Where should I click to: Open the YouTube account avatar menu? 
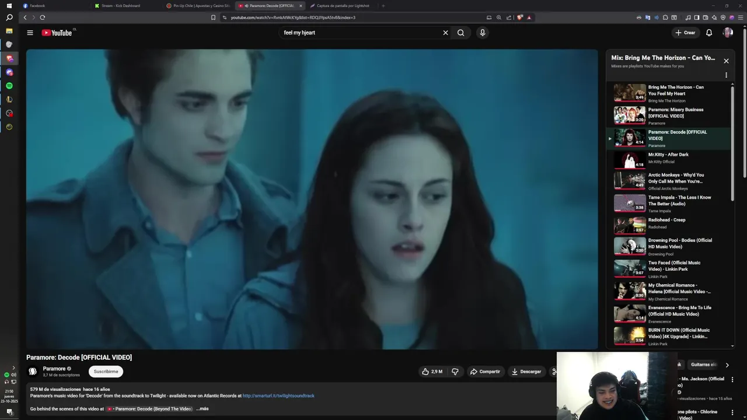(x=728, y=33)
